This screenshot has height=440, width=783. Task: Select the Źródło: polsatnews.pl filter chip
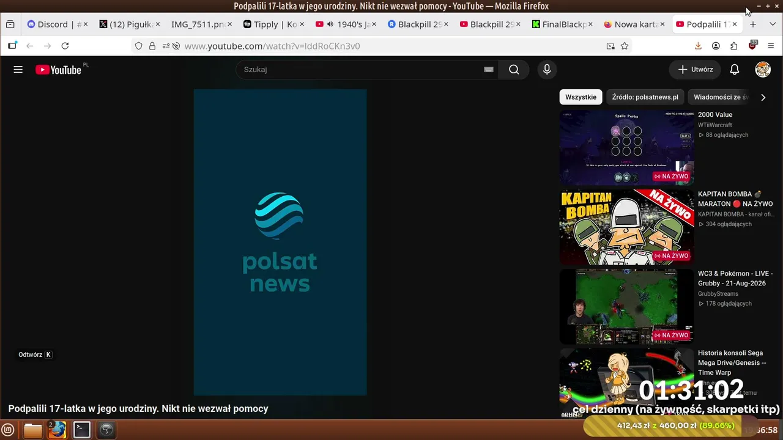645,97
